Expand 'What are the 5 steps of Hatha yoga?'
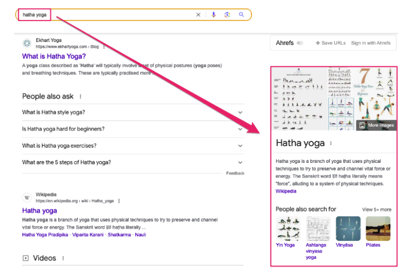Viewport: 416px width, 276px height. (x=133, y=162)
